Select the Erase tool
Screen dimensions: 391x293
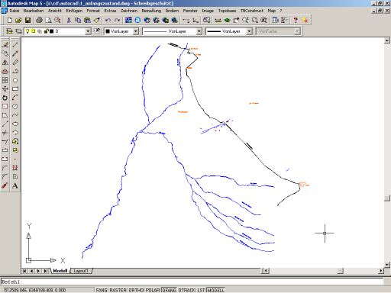5,45
